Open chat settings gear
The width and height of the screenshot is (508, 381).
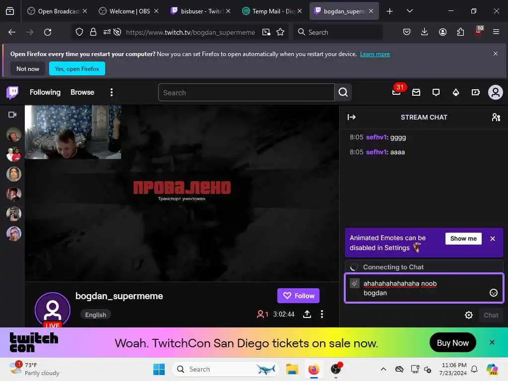point(468,315)
